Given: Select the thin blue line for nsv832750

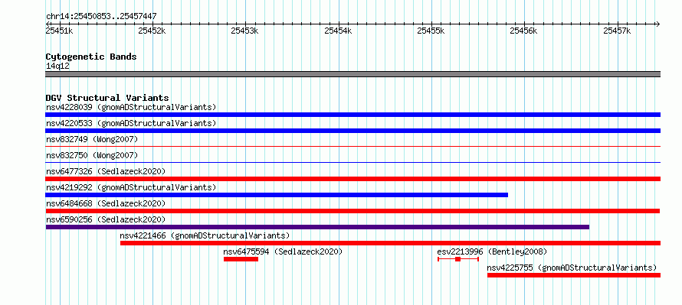Looking at the screenshot, I should [352, 163].
